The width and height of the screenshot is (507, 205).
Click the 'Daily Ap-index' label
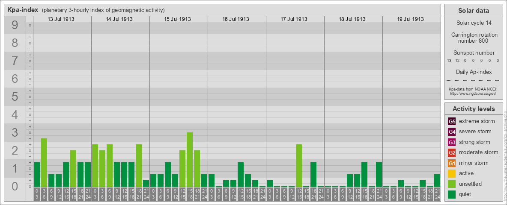[474, 72]
